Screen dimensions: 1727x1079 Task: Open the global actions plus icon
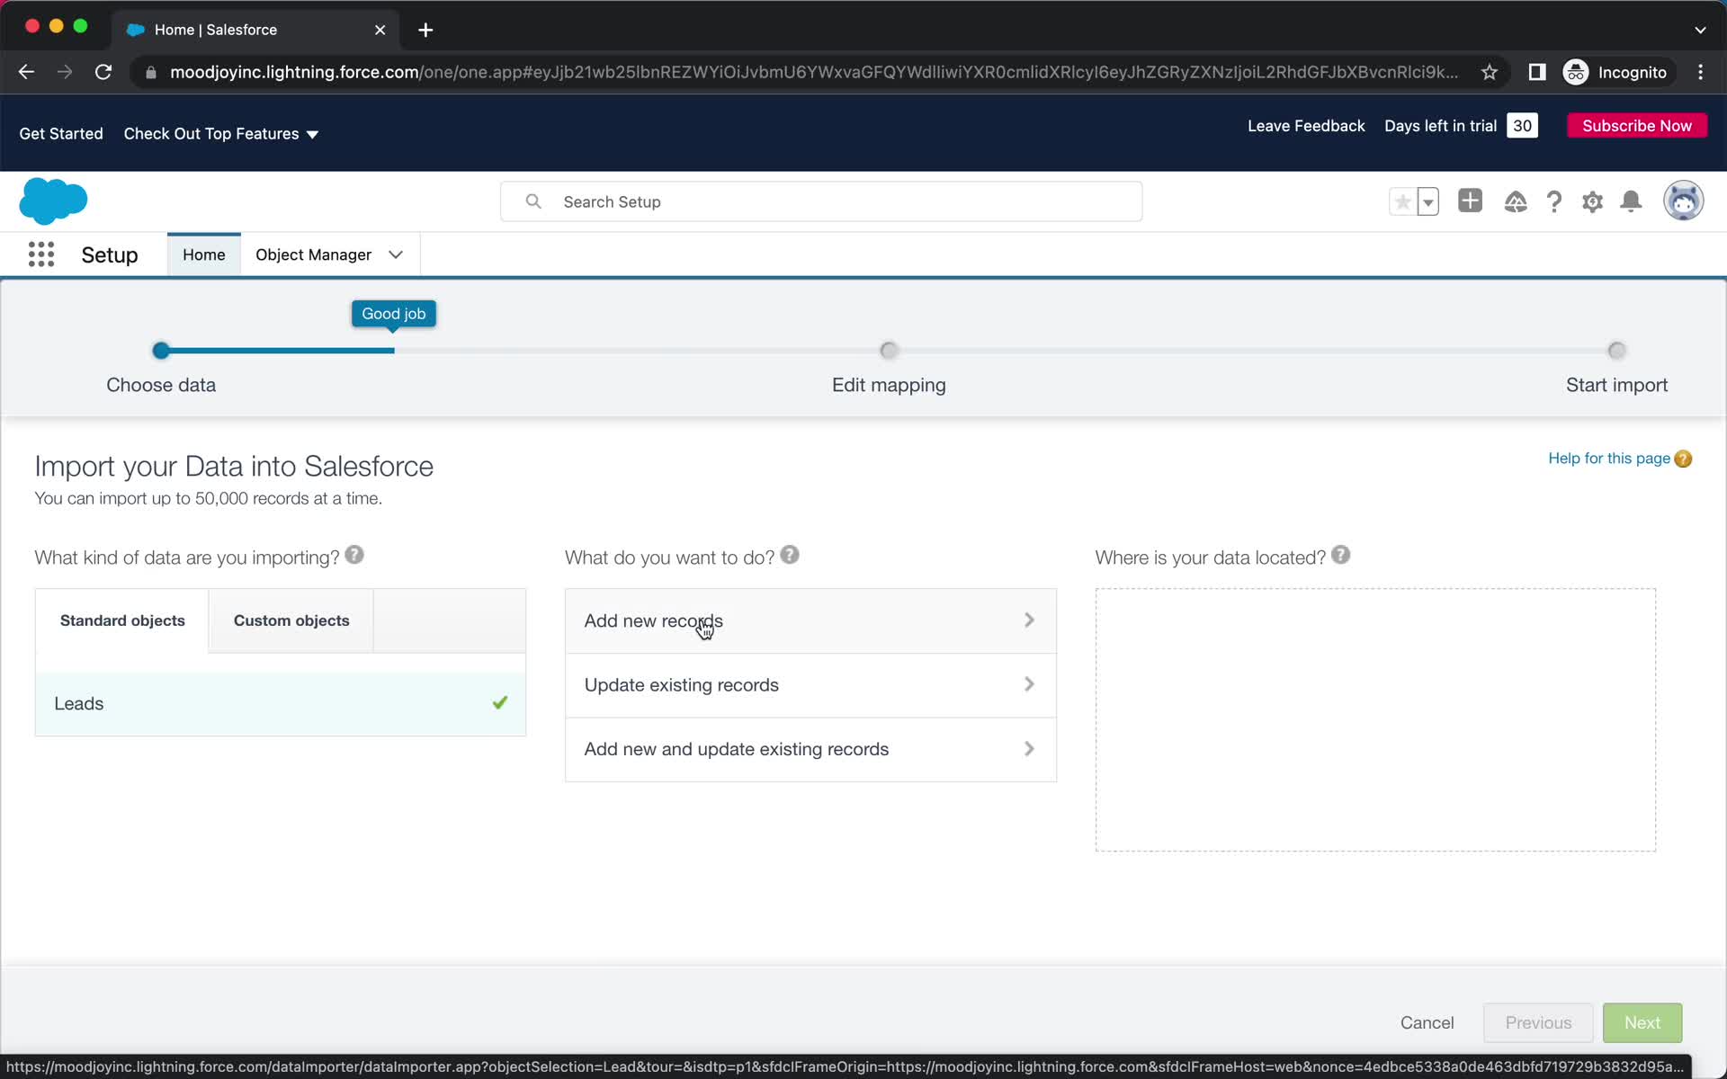(x=1470, y=201)
